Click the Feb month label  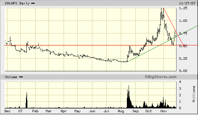pyautogui.click(x=35, y=111)
